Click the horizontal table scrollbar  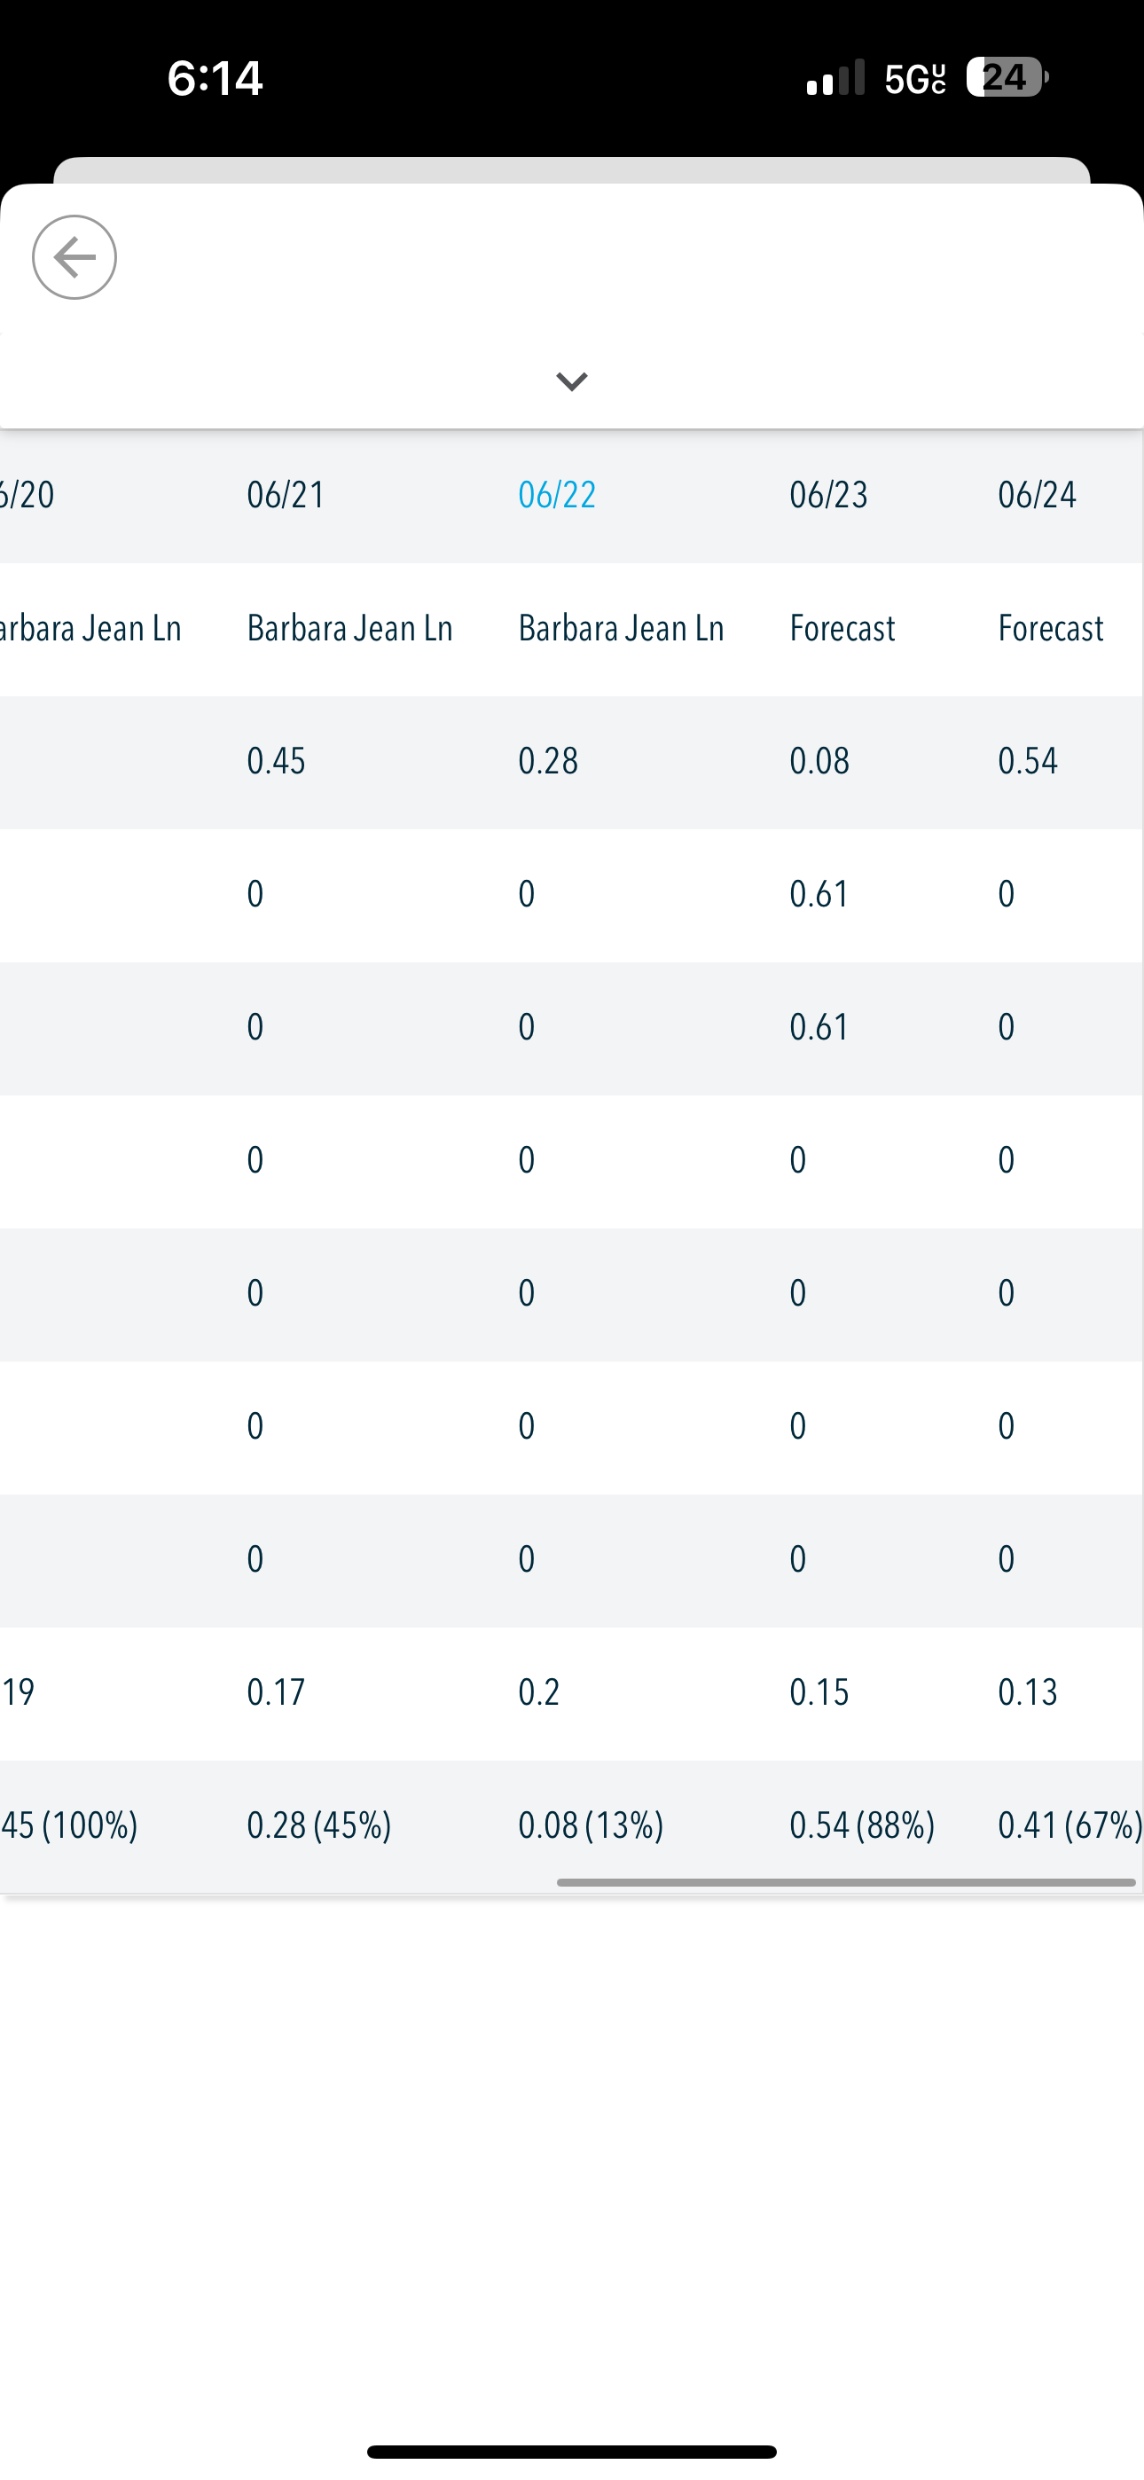coord(846,1882)
